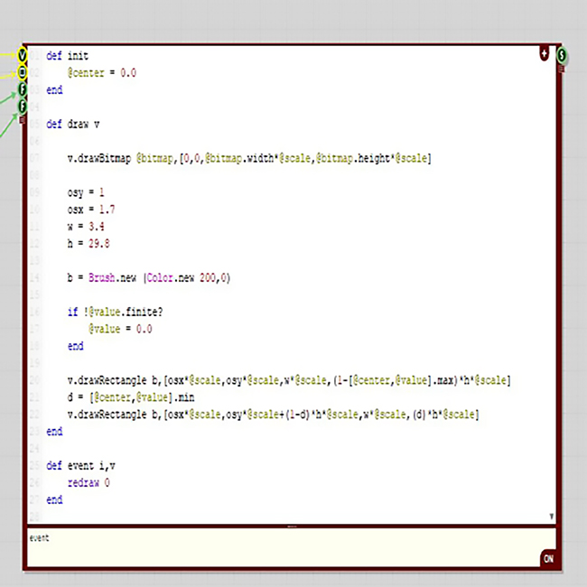Place cursor on 'def init' line

(68, 56)
